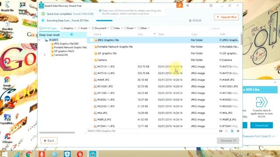The width and height of the screenshot is (280, 157).
Task: Sort by Name column header
Action: pyautogui.click(x=98, y=34)
